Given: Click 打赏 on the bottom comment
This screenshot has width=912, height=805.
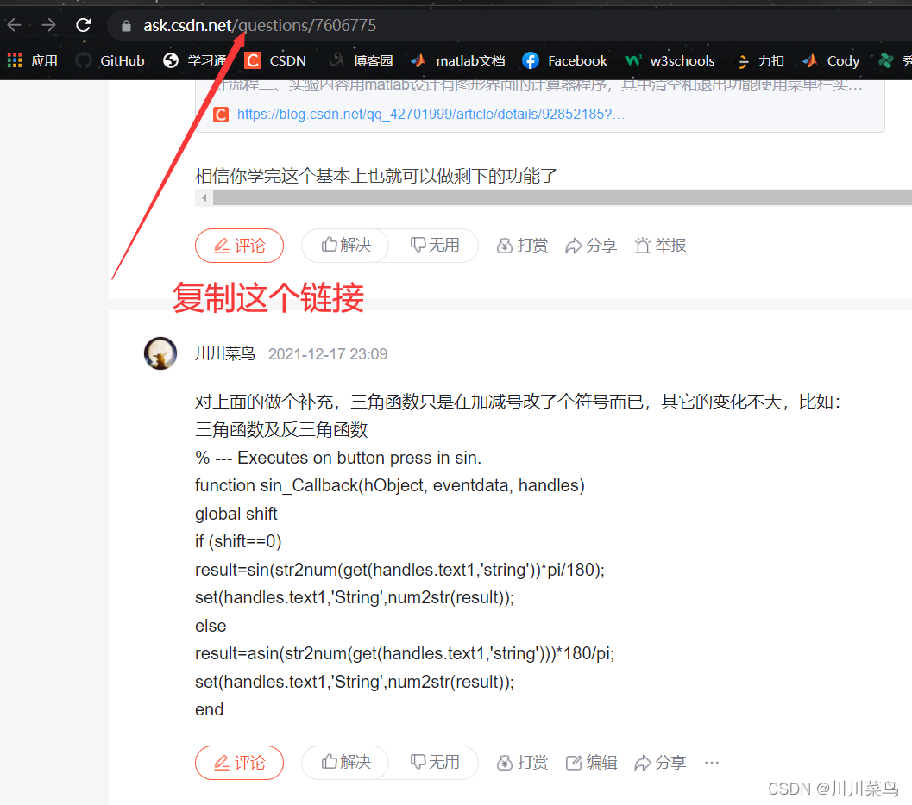Looking at the screenshot, I should click(521, 762).
